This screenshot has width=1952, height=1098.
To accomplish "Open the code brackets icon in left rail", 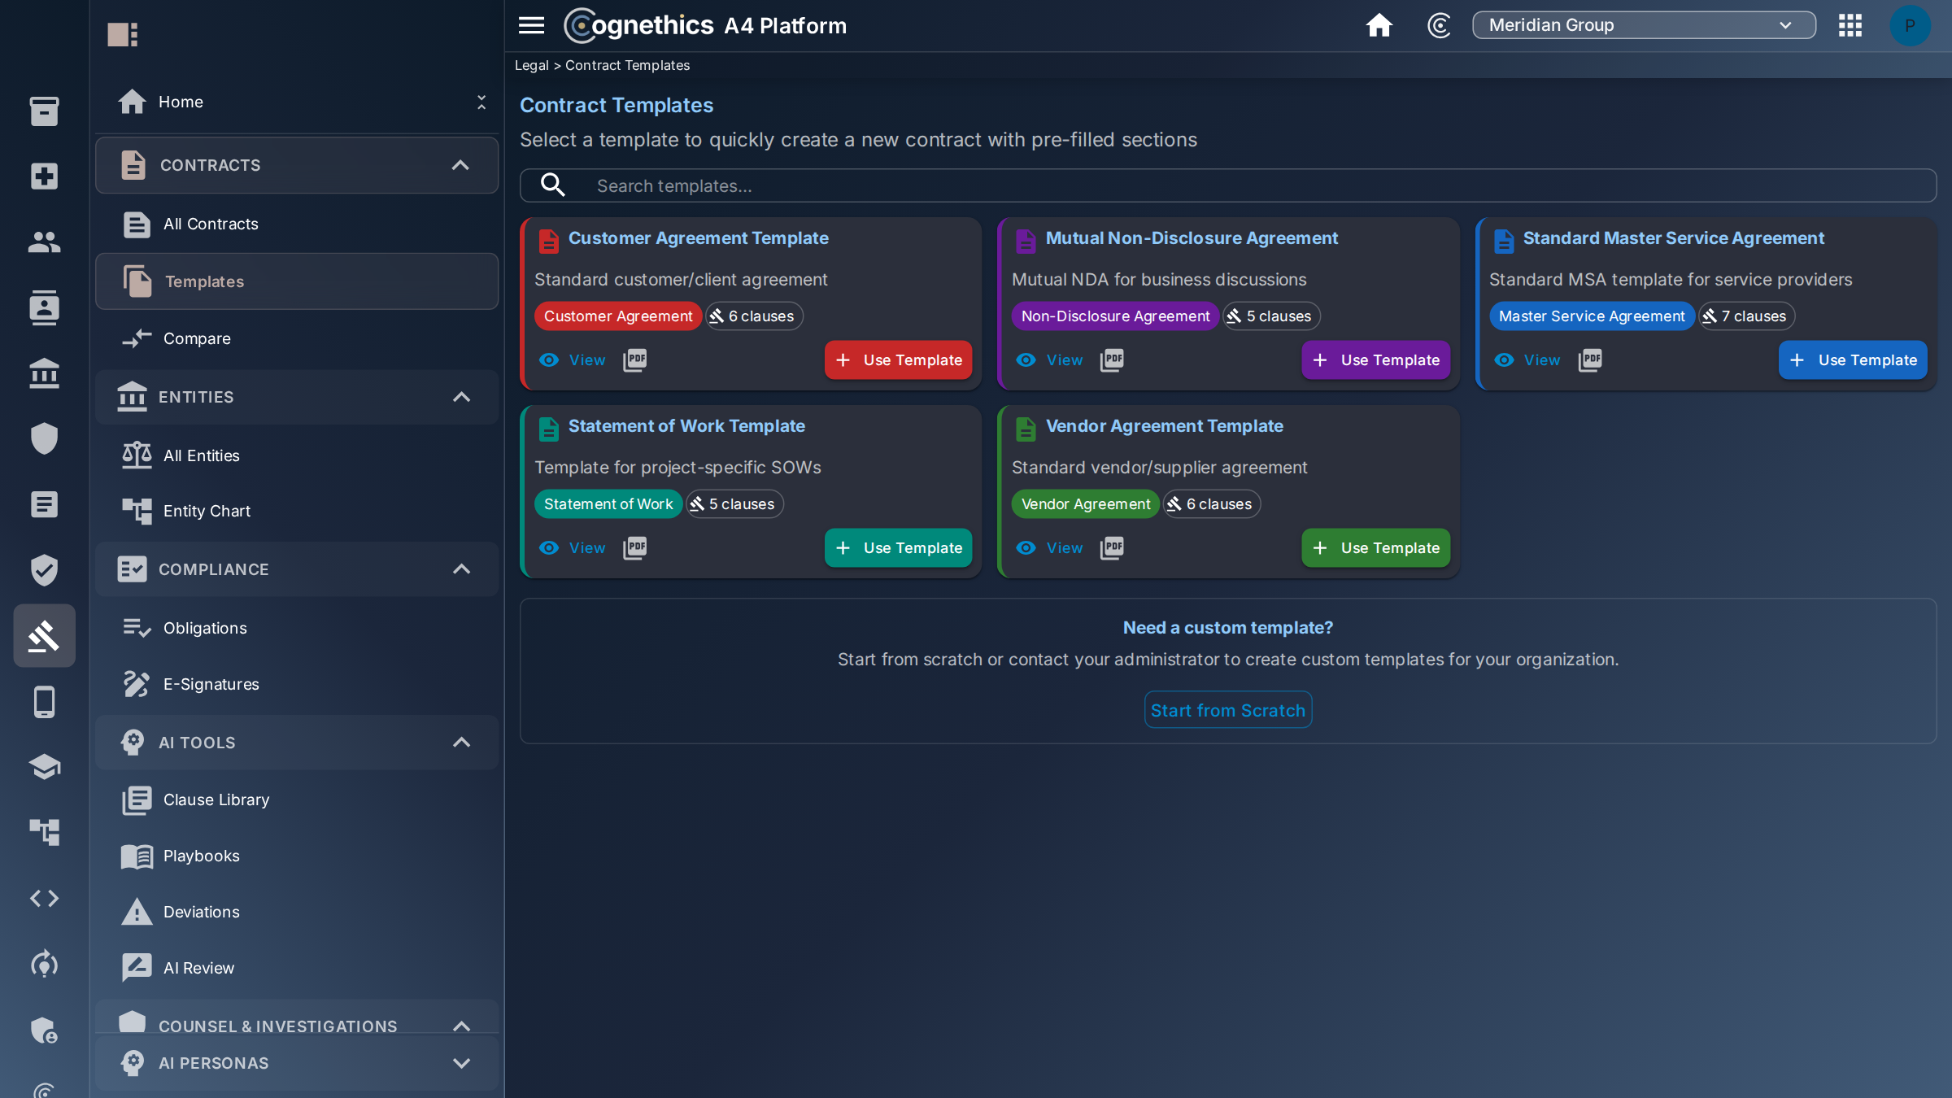I will [44, 898].
